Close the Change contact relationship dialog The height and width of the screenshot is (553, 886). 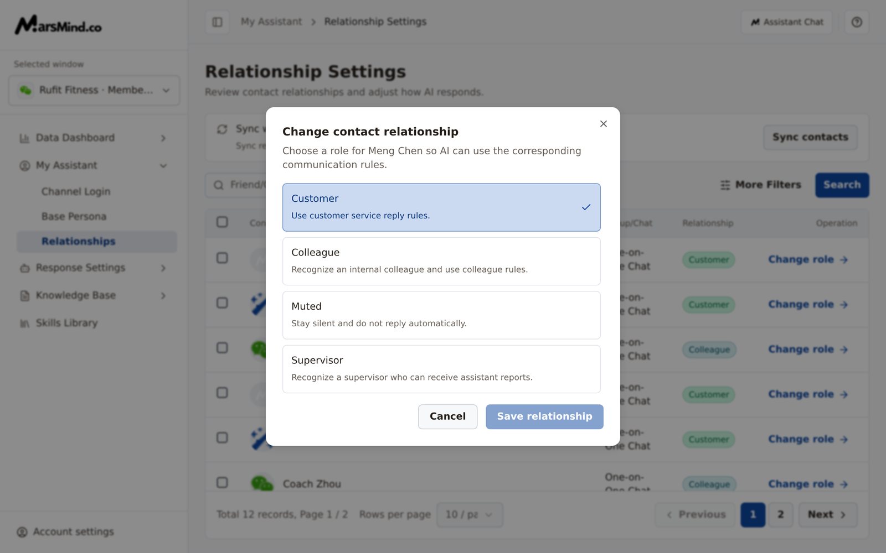pyautogui.click(x=604, y=124)
